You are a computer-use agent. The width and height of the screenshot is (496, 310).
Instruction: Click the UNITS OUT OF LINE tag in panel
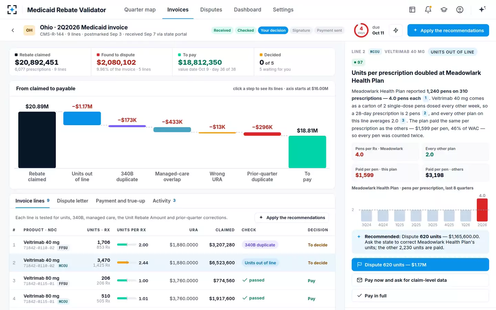click(x=452, y=52)
